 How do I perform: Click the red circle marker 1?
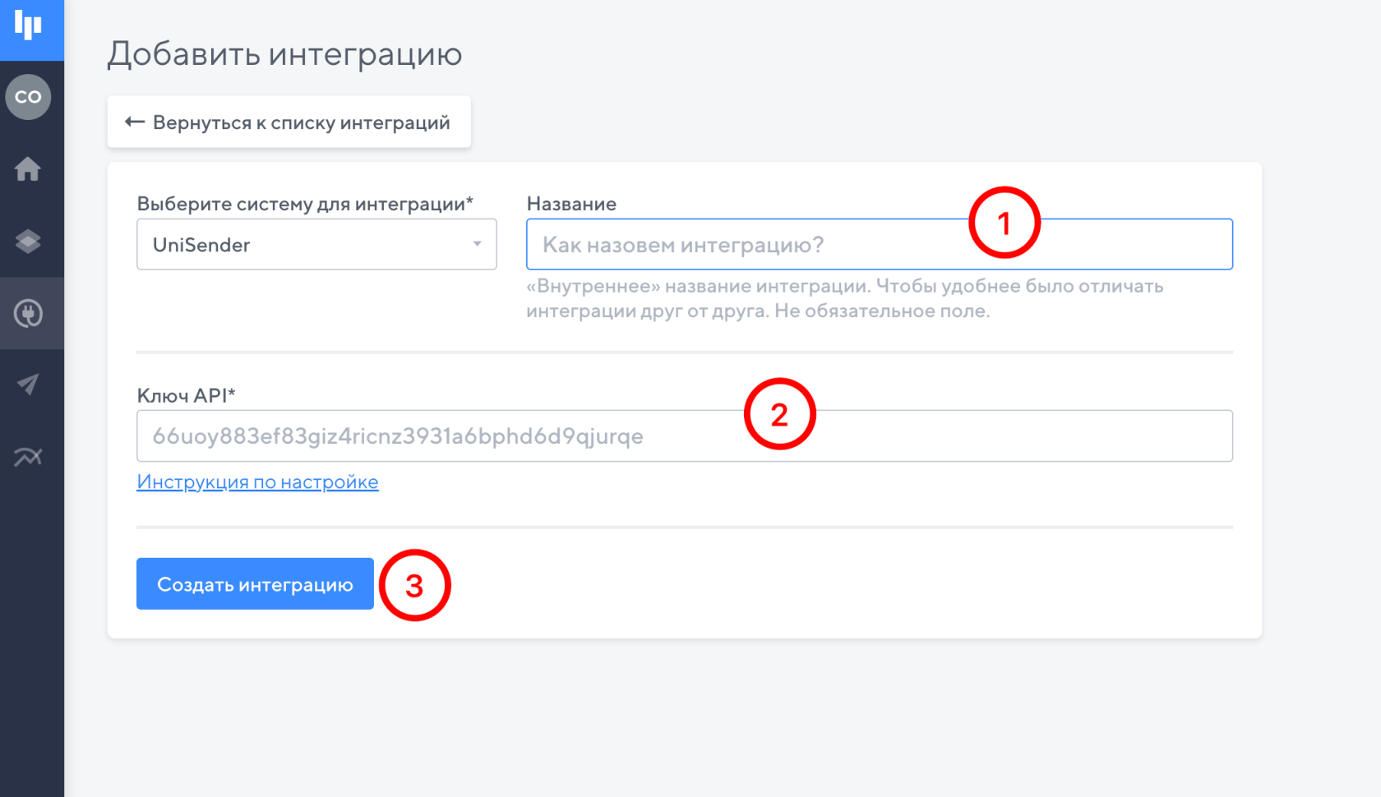[1004, 223]
